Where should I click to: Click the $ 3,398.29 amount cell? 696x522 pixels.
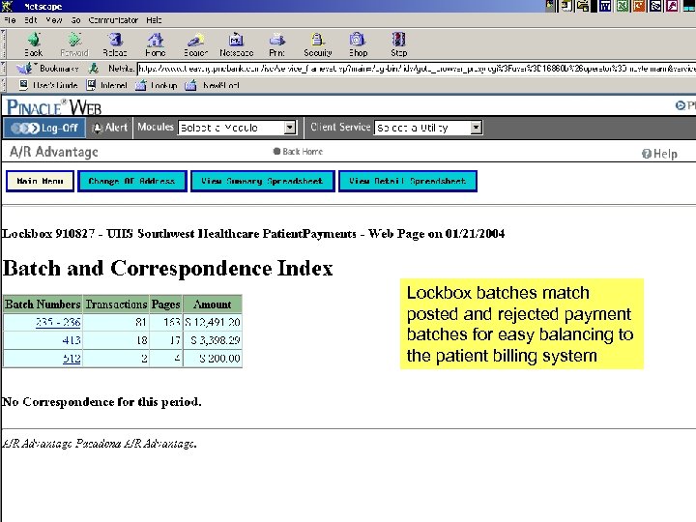(x=212, y=340)
